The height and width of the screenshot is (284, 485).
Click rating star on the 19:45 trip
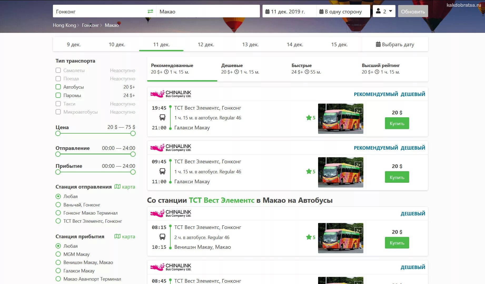click(x=309, y=118)
